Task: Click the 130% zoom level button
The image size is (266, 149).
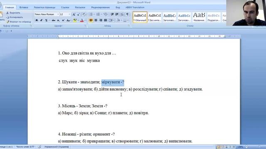Action: pos(240,147)
